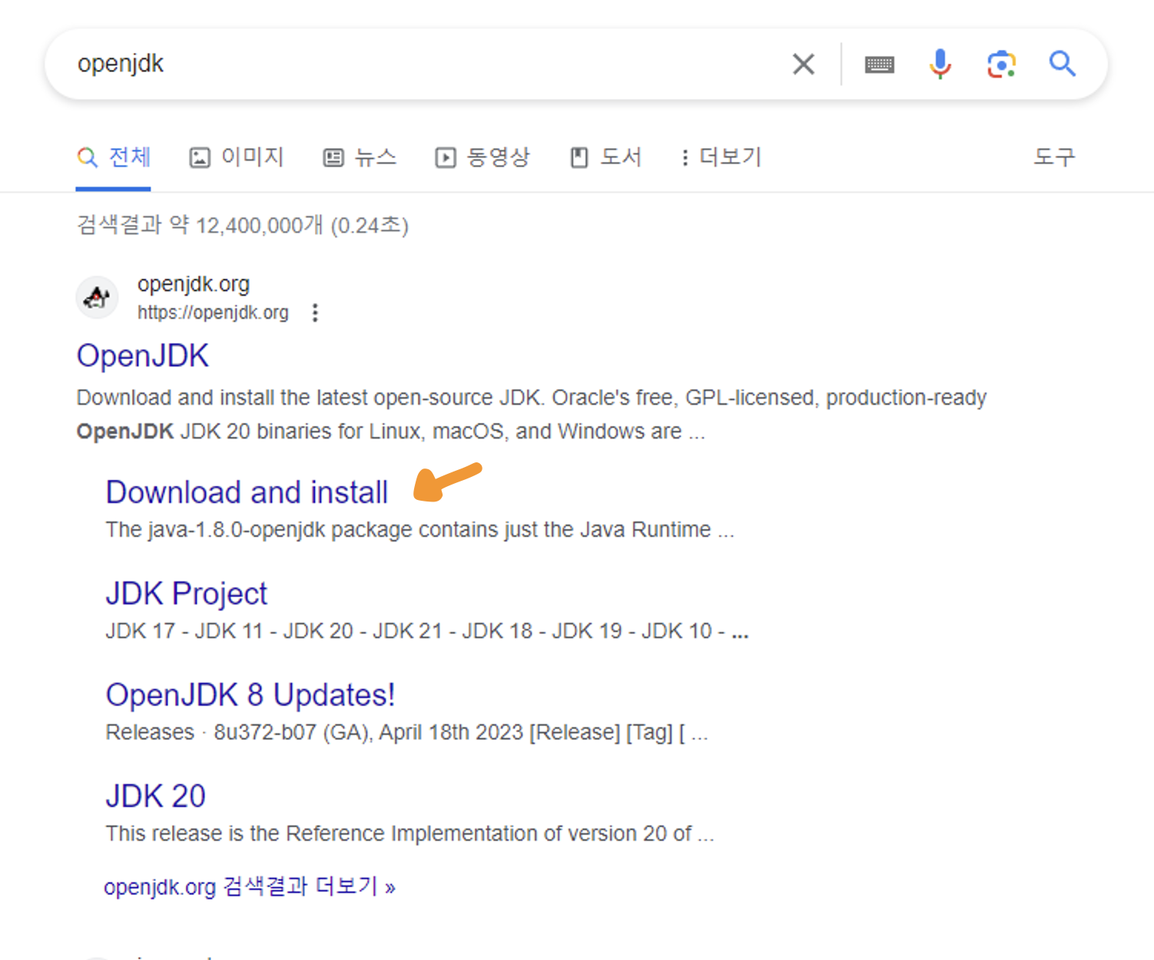
Task: Click the result count text 검색결과 약 12,400,000개
Action: 242,225
